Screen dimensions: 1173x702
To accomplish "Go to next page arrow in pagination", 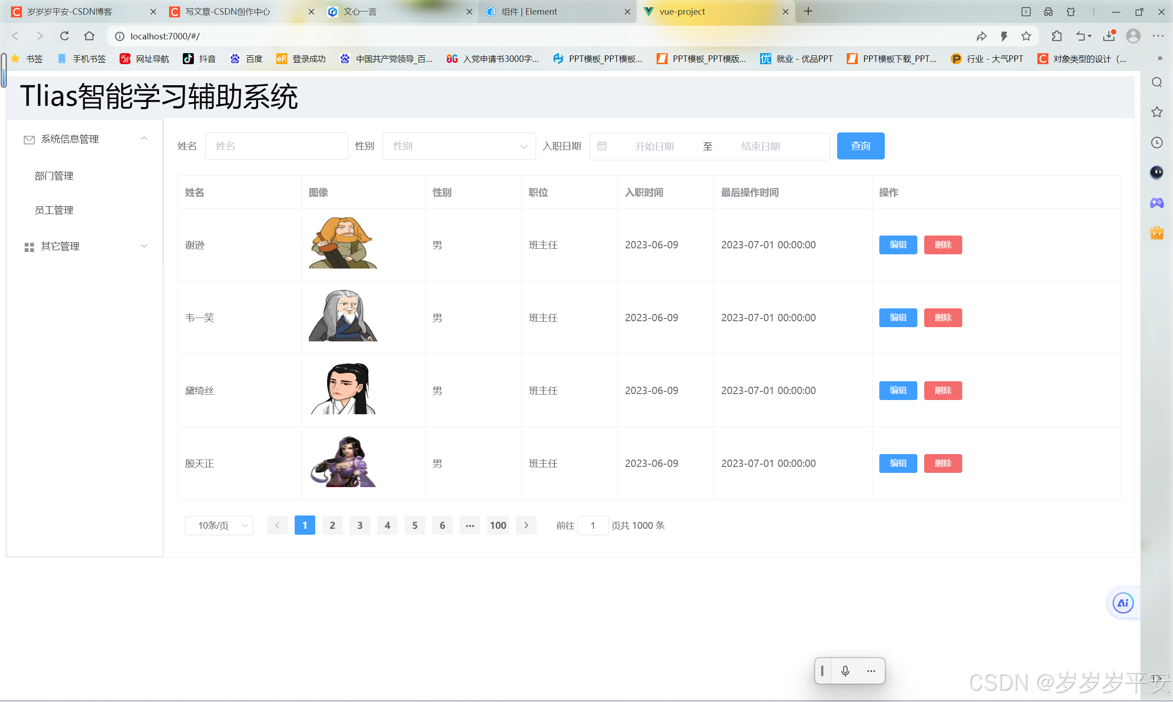I will pyautogui.click(x=526, y=525).
